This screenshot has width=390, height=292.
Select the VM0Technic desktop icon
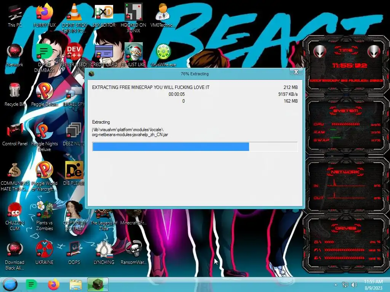pos(163,15)
